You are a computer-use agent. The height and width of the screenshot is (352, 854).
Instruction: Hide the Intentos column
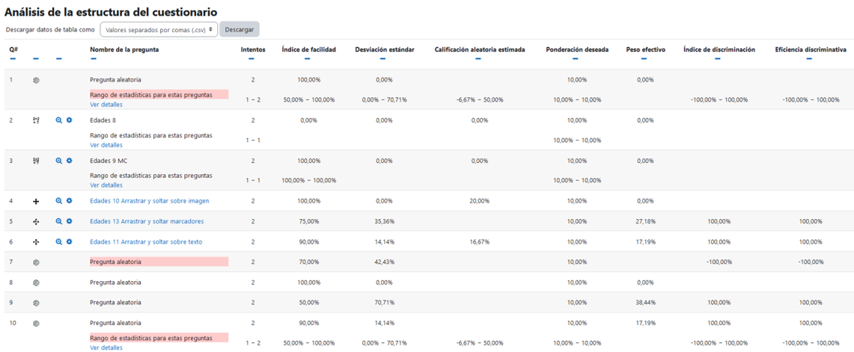click(252, 58)
